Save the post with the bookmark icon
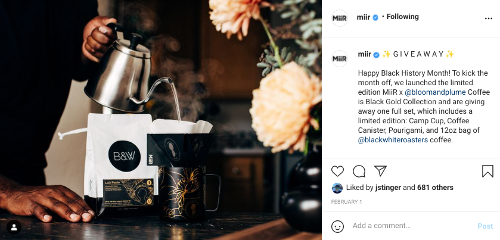The width and height of the screenshot is (500, 240). coord(487,172)
